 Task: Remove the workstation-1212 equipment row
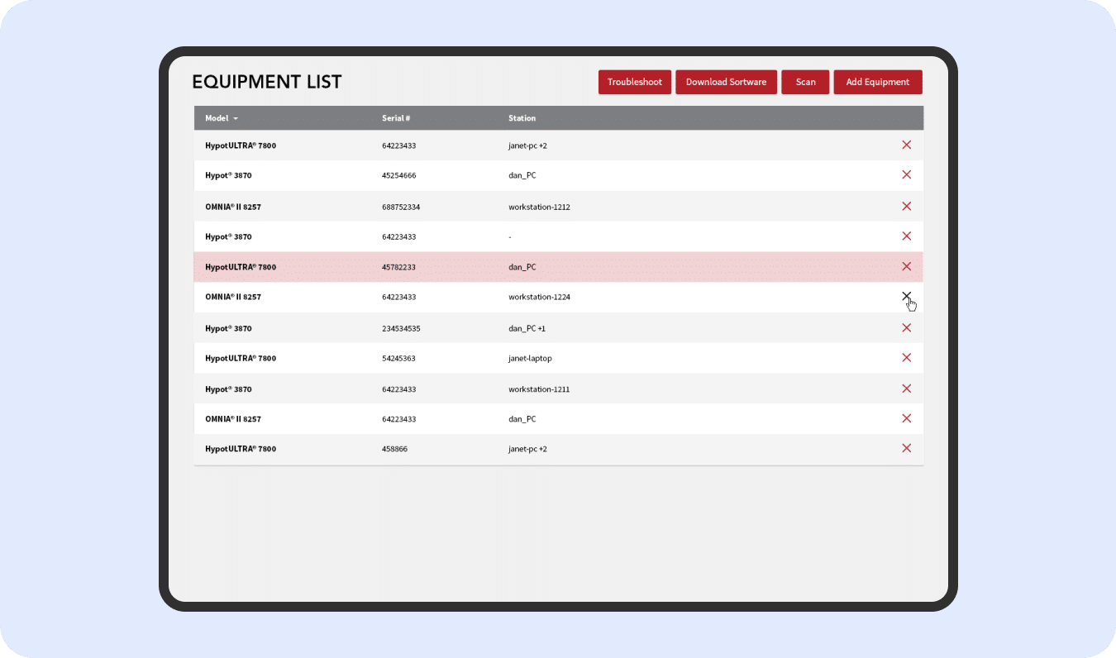point(906,206)
